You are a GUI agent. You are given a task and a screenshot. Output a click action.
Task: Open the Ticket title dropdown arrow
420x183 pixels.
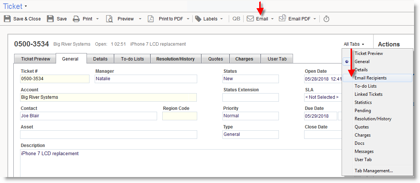pos(26,6)
